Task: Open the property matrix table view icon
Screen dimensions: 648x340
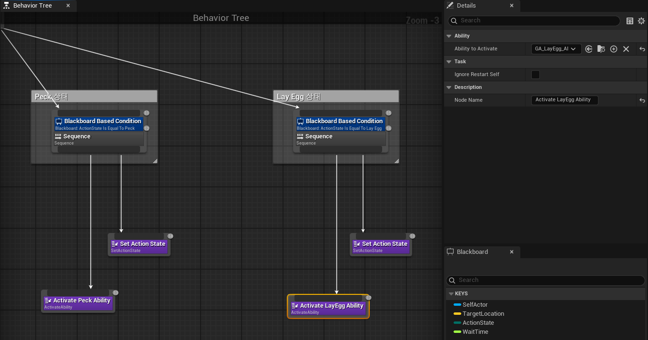Action: tap(630, 21)
